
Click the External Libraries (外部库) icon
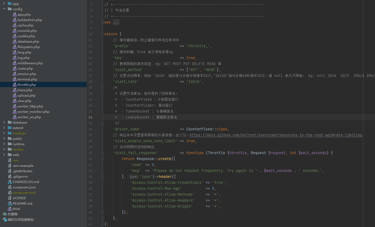click(x=5, y=214)
